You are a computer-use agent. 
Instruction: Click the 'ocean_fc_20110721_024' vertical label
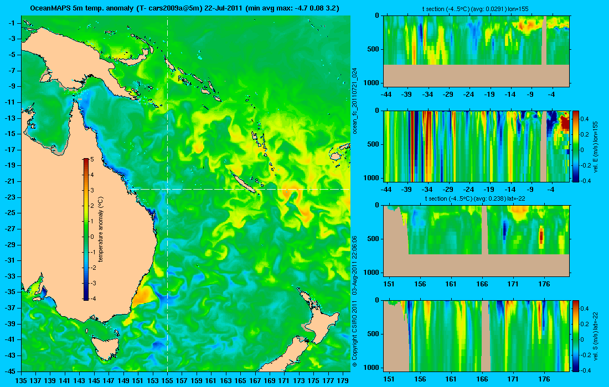point(354,101)
